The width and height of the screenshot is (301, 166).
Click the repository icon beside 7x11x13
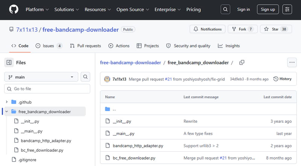click(11, 29)
